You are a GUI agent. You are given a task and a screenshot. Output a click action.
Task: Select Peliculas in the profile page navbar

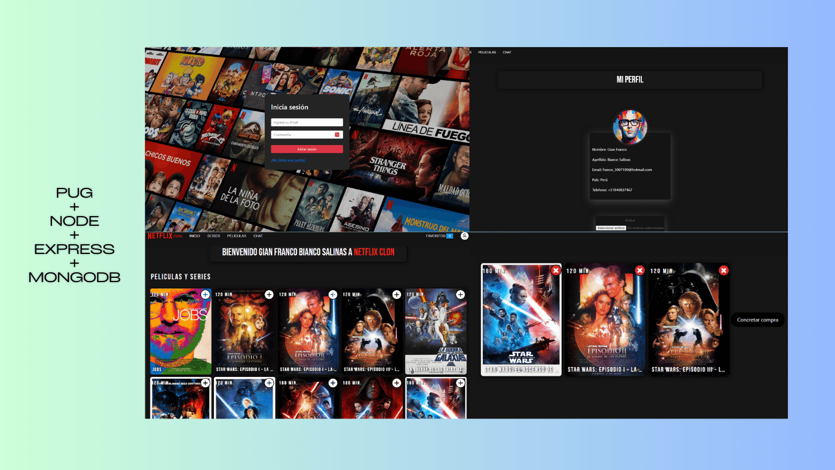click(x=487, y=53)
